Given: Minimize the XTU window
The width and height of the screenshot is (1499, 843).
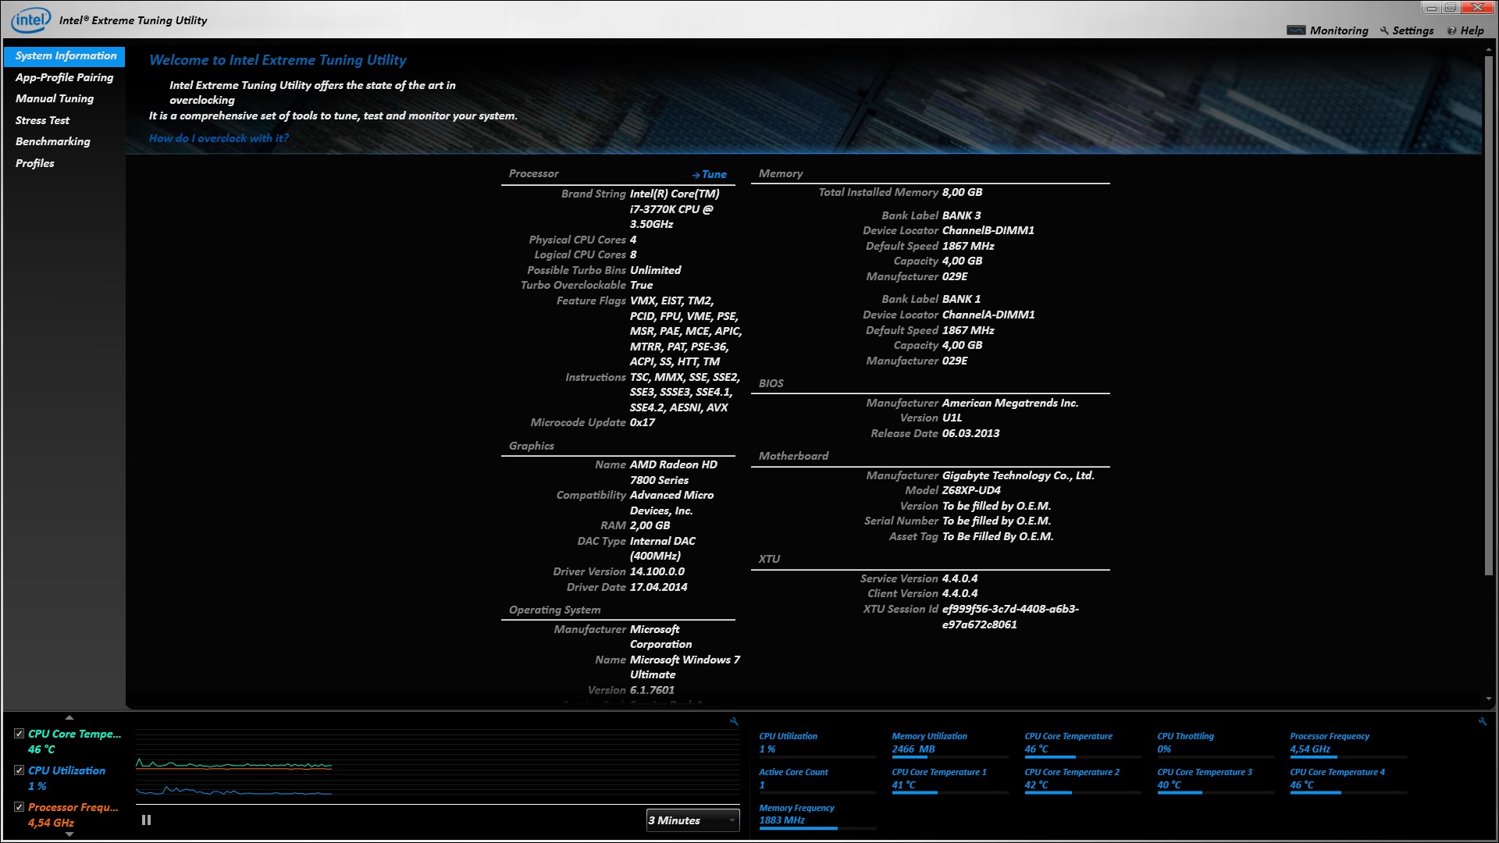Looking at the screenshot, I should [1431, 8].
